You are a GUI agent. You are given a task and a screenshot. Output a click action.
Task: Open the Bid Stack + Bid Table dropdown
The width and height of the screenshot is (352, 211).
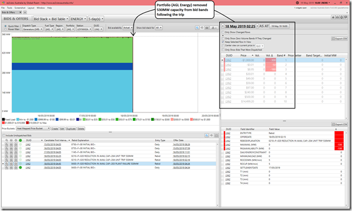51,19
